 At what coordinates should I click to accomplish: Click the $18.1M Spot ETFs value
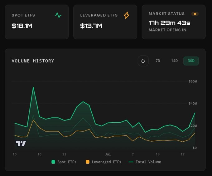pos(22,26)
